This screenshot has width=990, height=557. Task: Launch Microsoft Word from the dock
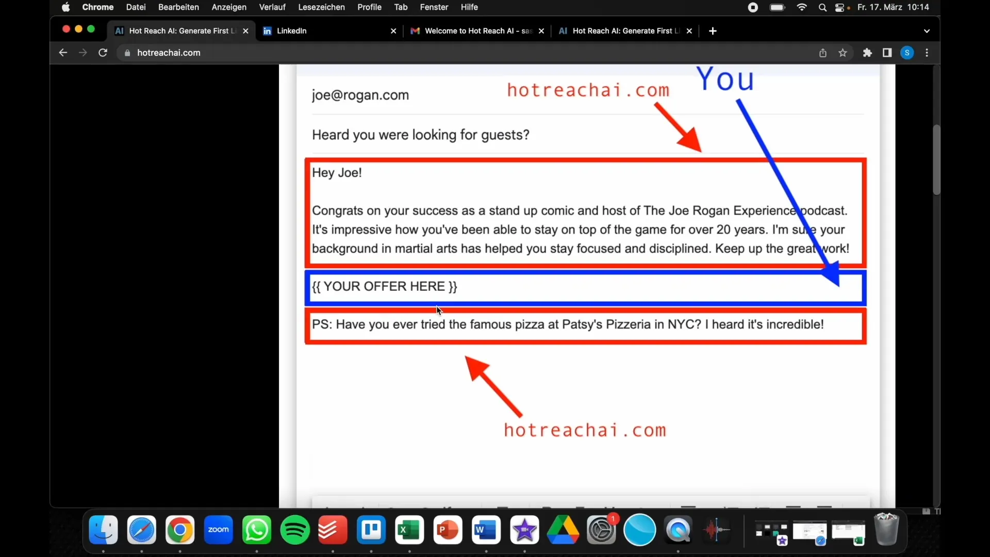pos(486,530)
